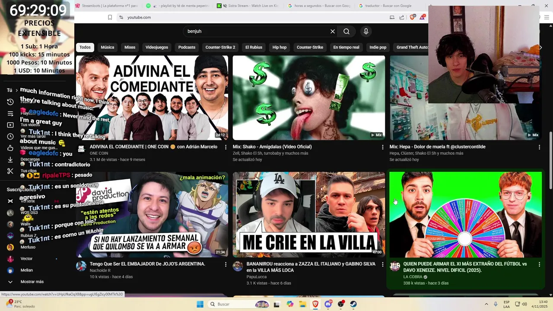Open 'ME CRIE EN LA VILLA' thumbnail
This screenshot has width=553, height=311.
(x=309, y=215)
